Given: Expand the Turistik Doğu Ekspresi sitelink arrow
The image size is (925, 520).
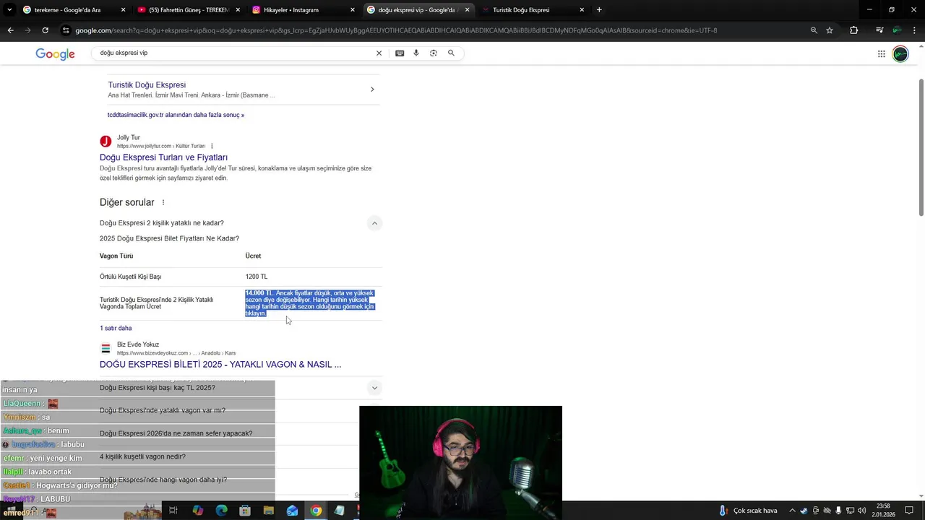Looking at the screenshot, I should pos(372,90).
